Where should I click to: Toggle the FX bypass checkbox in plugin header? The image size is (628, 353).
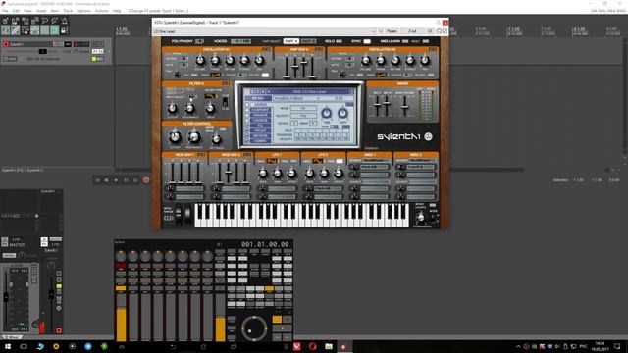point(445,31)
